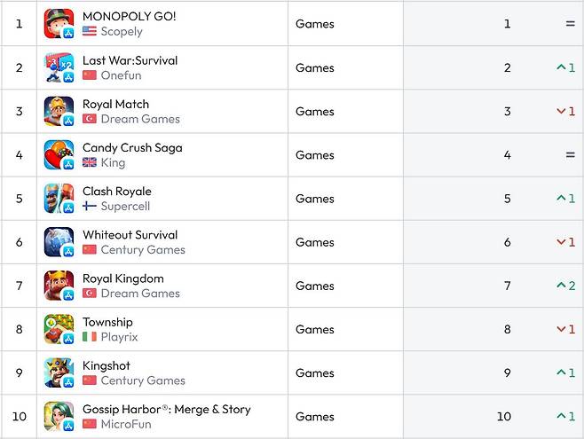Select the Gossip Harbor: Merge & Story title
This screenshot has height=439, width=584.
(166, 409)
